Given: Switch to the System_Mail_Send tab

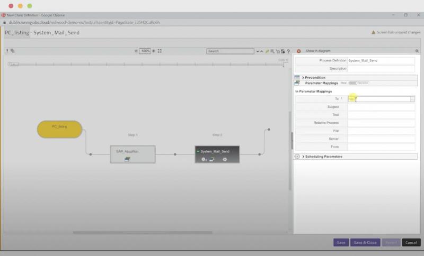Looking at the screenshot, I should tap(56, 33).
